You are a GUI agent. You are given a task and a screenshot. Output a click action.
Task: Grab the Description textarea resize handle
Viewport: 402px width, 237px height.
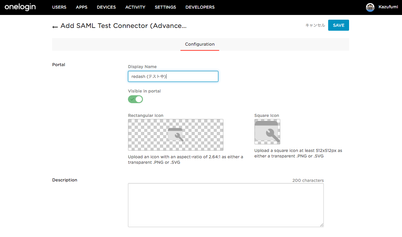pyautogui.click(x=322, y=225)
